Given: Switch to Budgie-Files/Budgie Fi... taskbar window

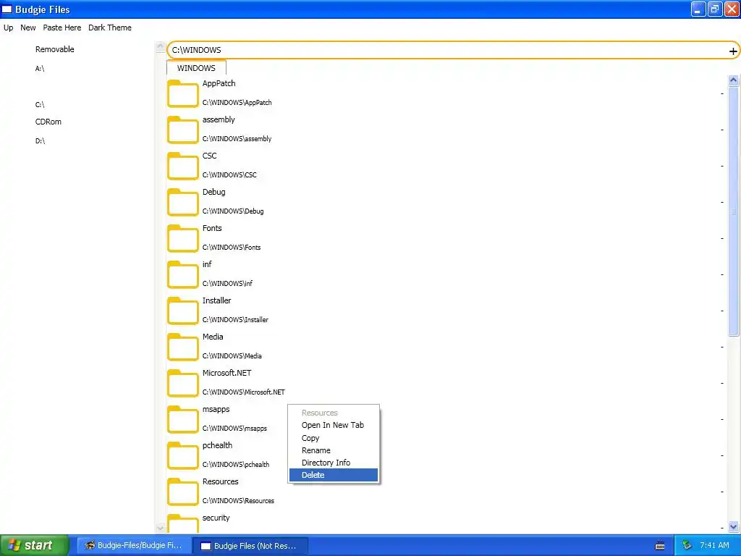Looking at the screenshot, I should coord(134,546).
